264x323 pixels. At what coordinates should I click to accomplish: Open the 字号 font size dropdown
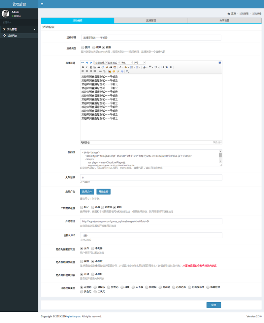139,63
